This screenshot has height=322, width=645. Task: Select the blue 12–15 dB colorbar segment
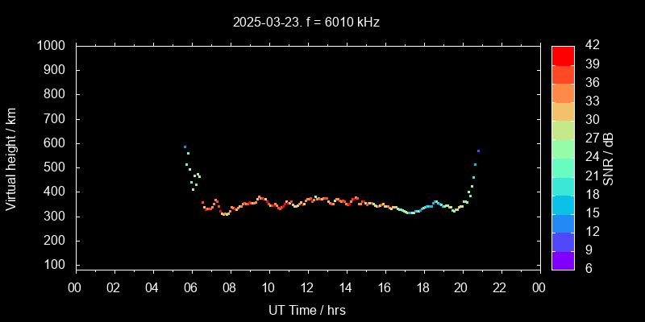[x=563, y=222]
